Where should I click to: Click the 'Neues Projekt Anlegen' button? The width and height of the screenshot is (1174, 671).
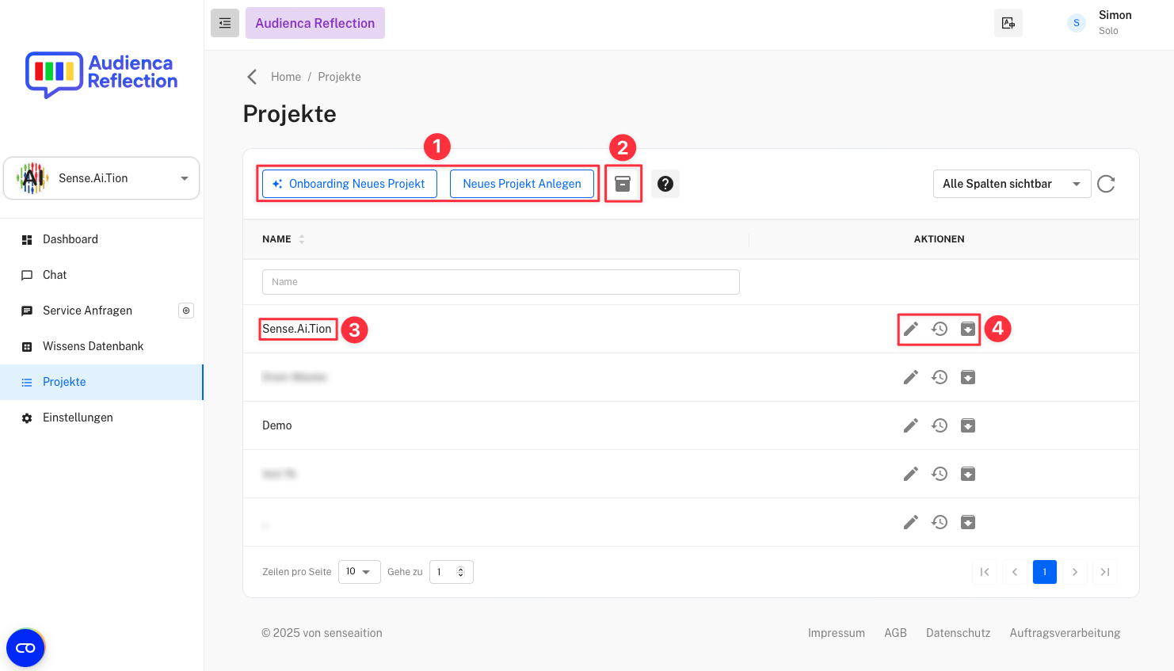coord(522,183)
